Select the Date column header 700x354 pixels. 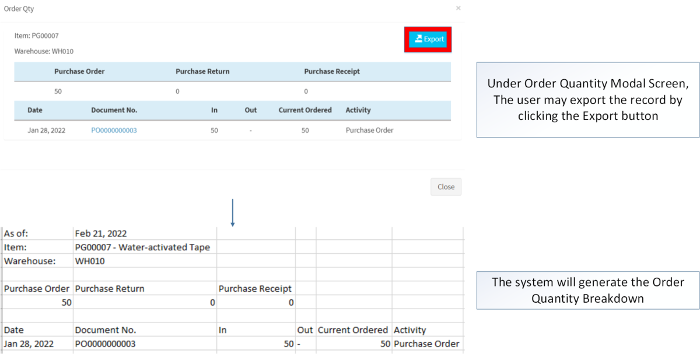[x=34, y=110]
